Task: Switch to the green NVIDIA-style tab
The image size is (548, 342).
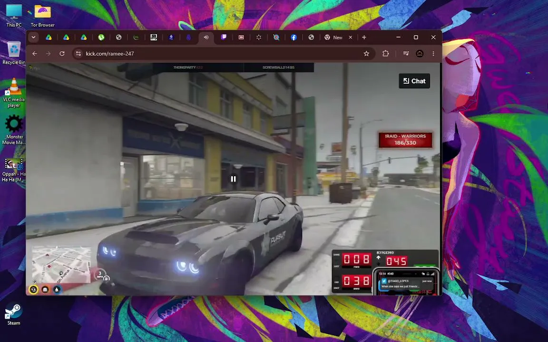Action: pyautogui.click(x=136, y=38)
